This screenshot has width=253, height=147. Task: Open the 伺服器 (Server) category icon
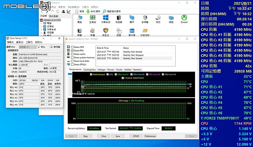119,17
